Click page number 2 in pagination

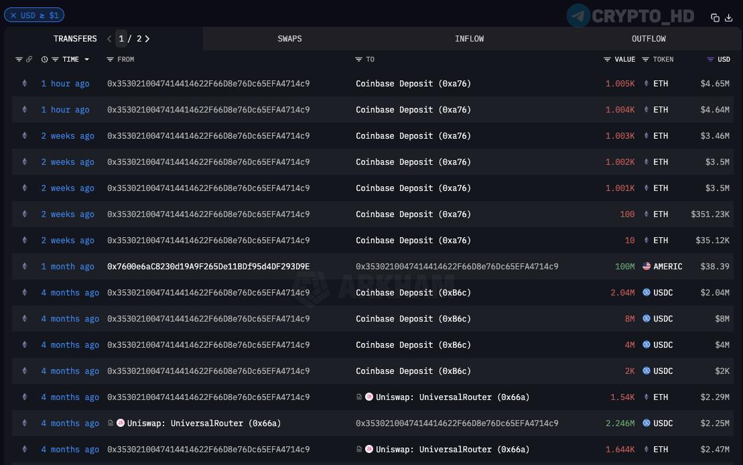coord(139,39)
